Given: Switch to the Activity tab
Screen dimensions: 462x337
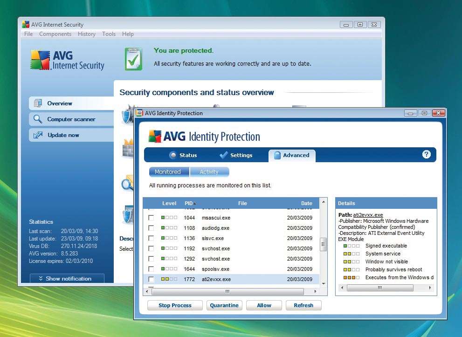Looking at the screenshot, I should tap(209, 172).
